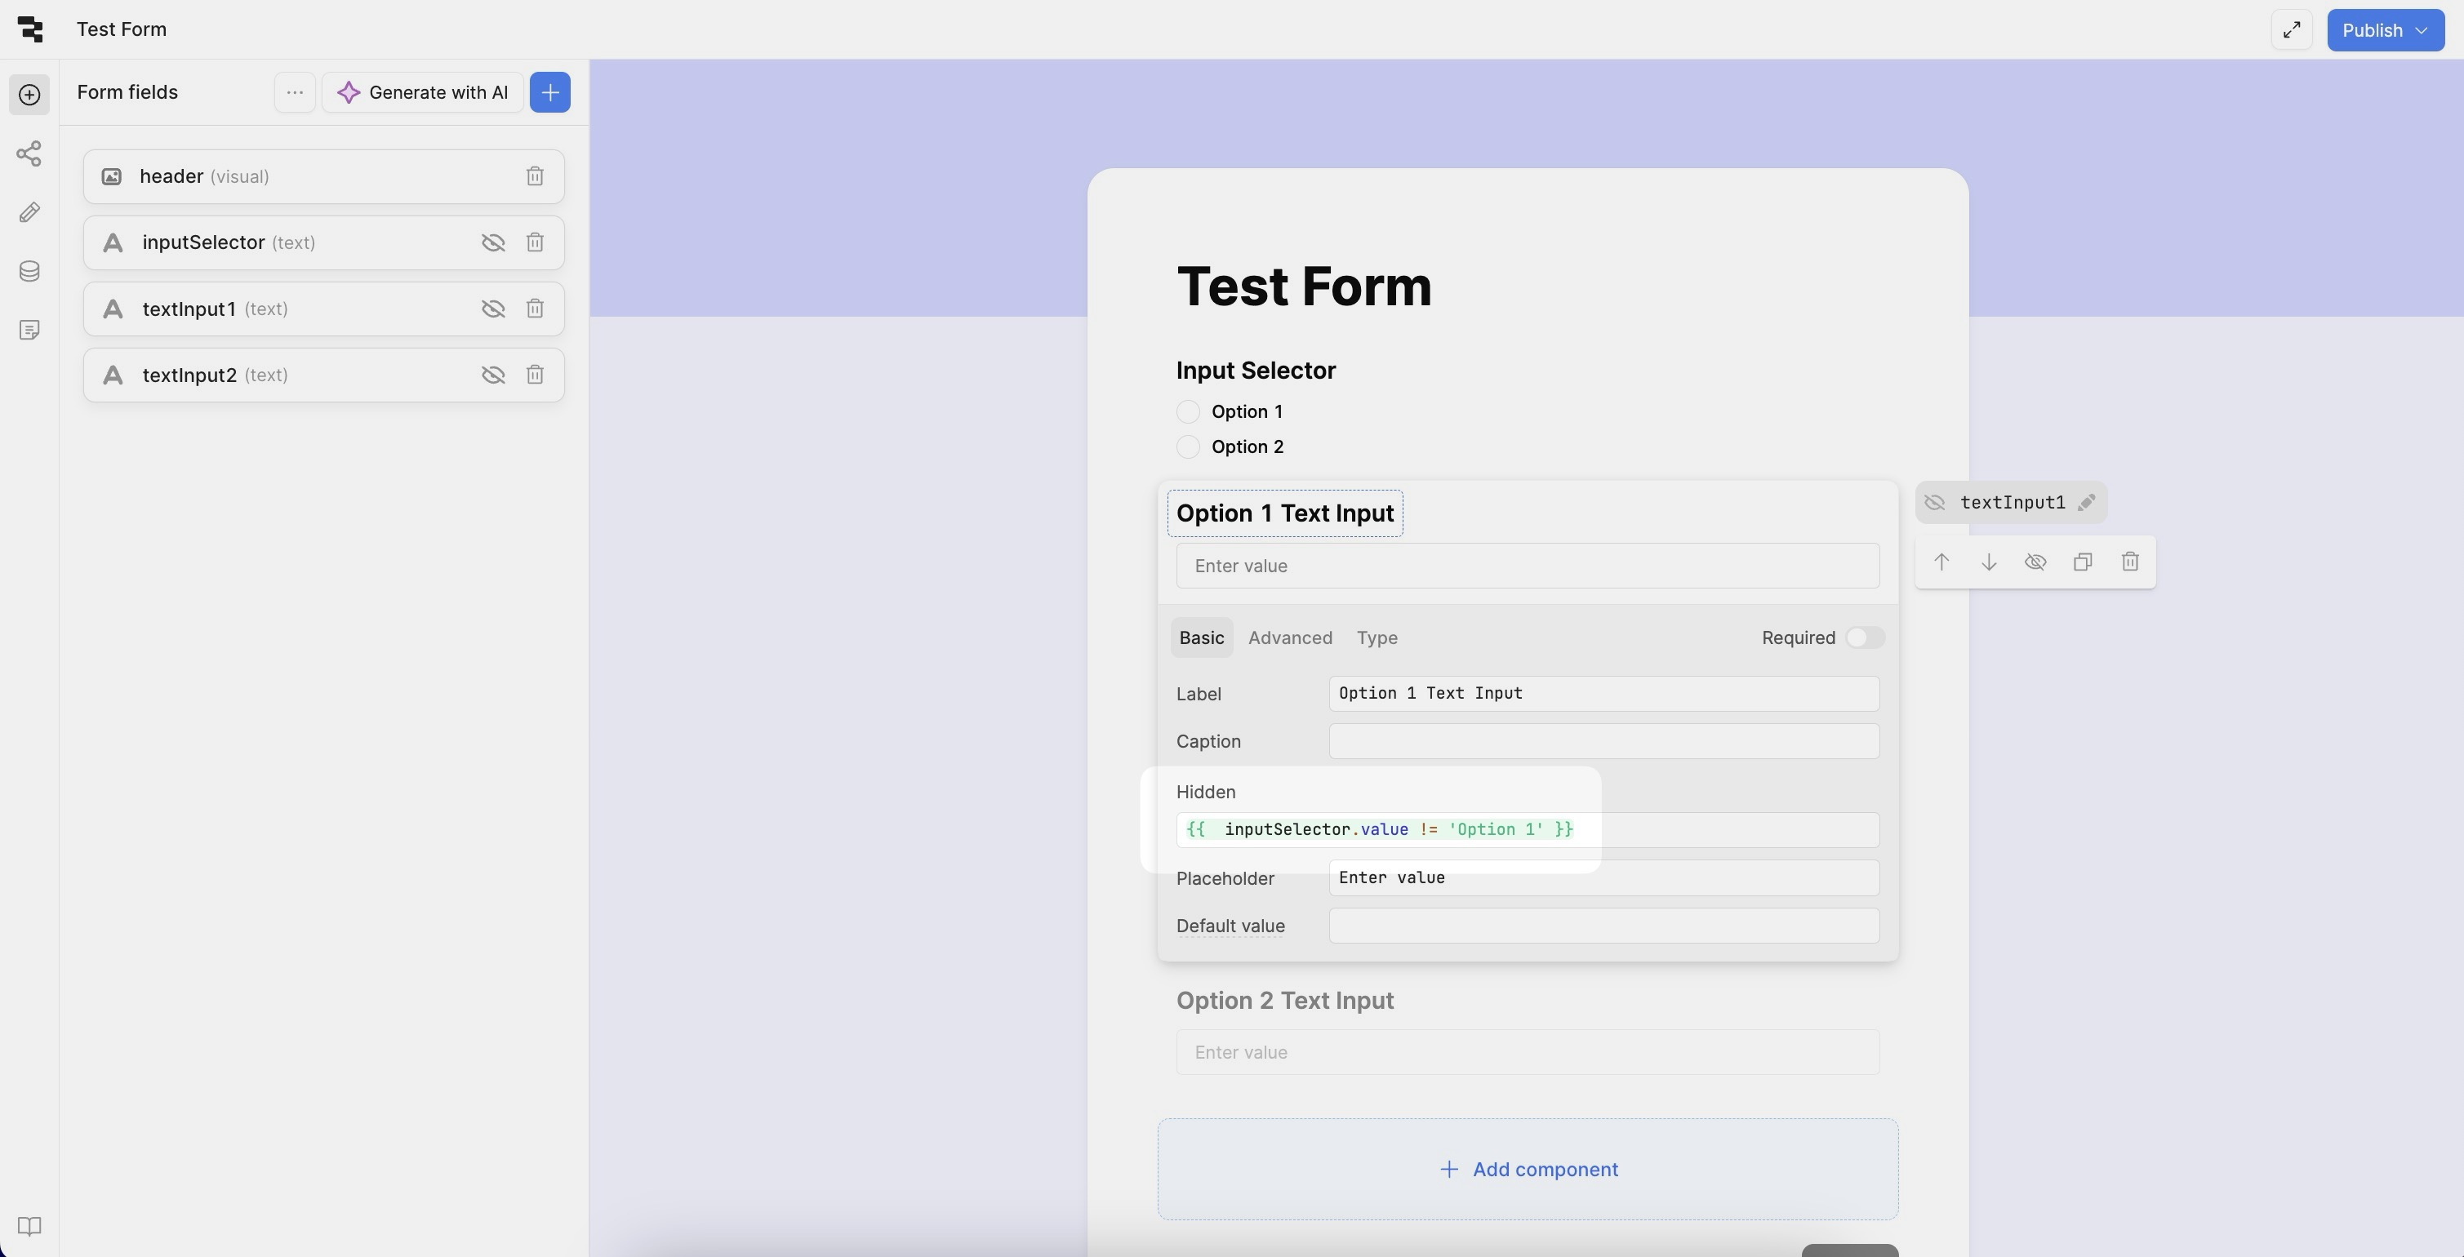Toggle hidden state in floating toolbar

[2035, 562]
